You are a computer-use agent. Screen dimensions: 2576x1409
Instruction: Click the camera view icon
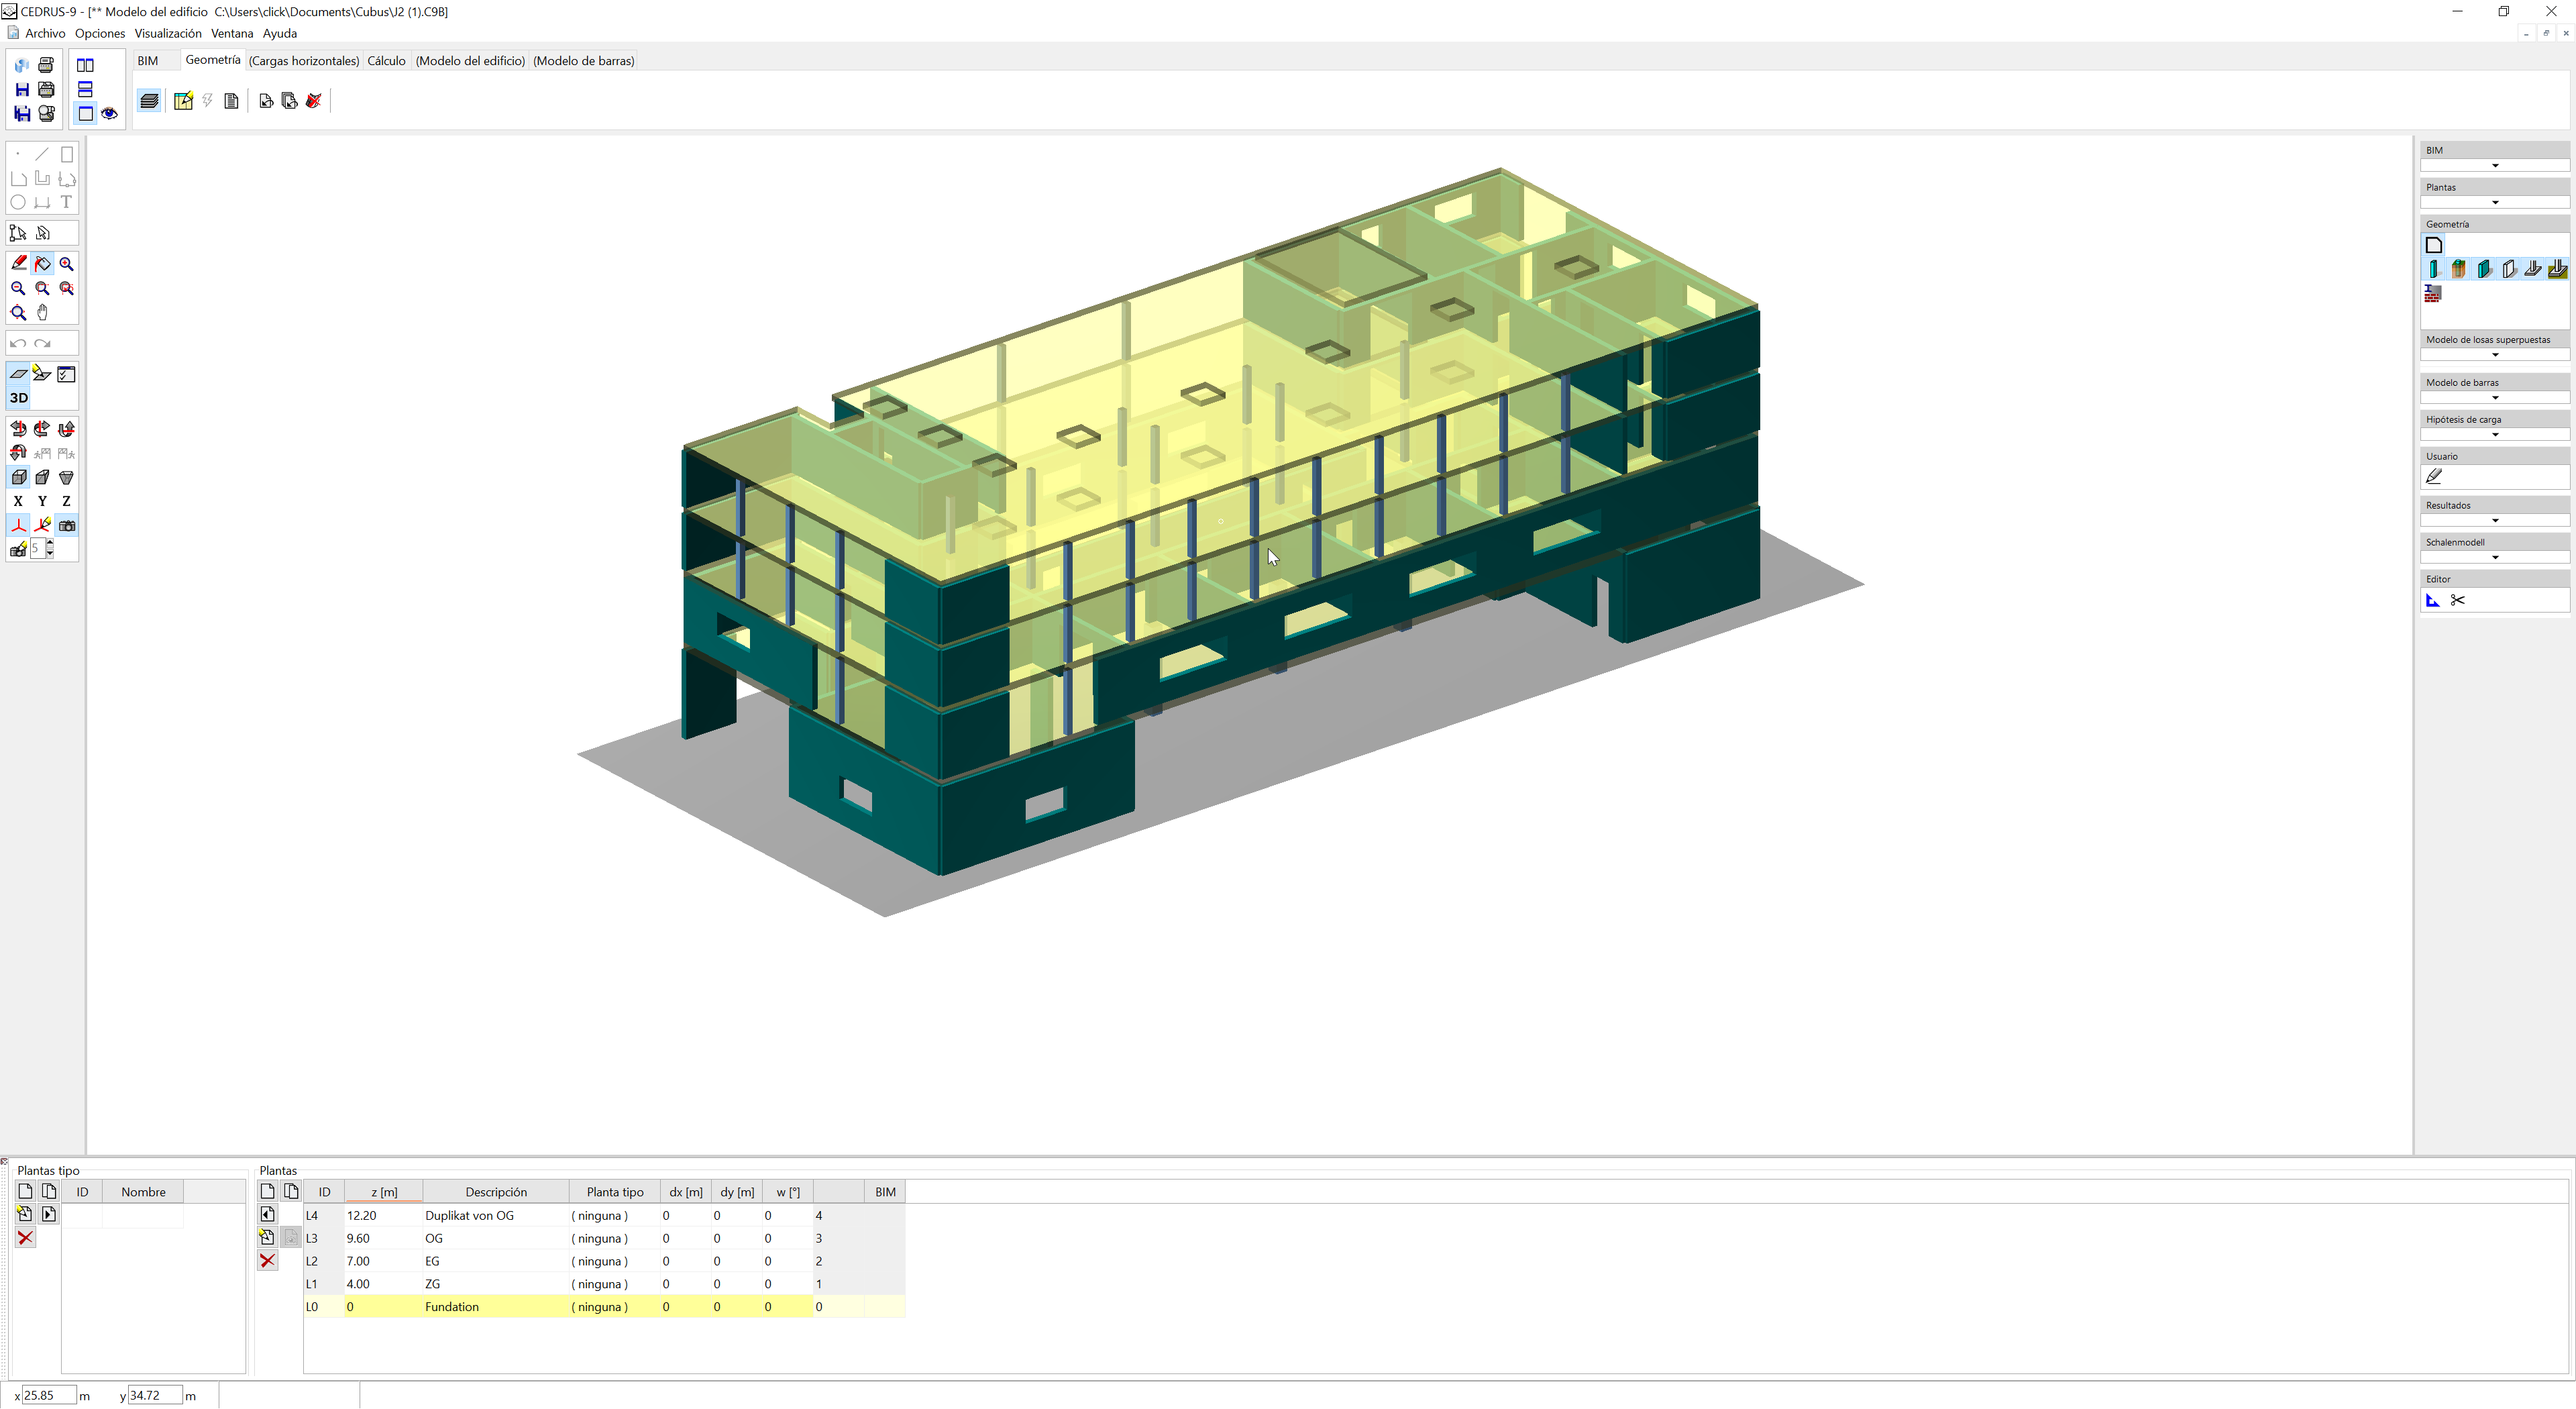(67, 526)
